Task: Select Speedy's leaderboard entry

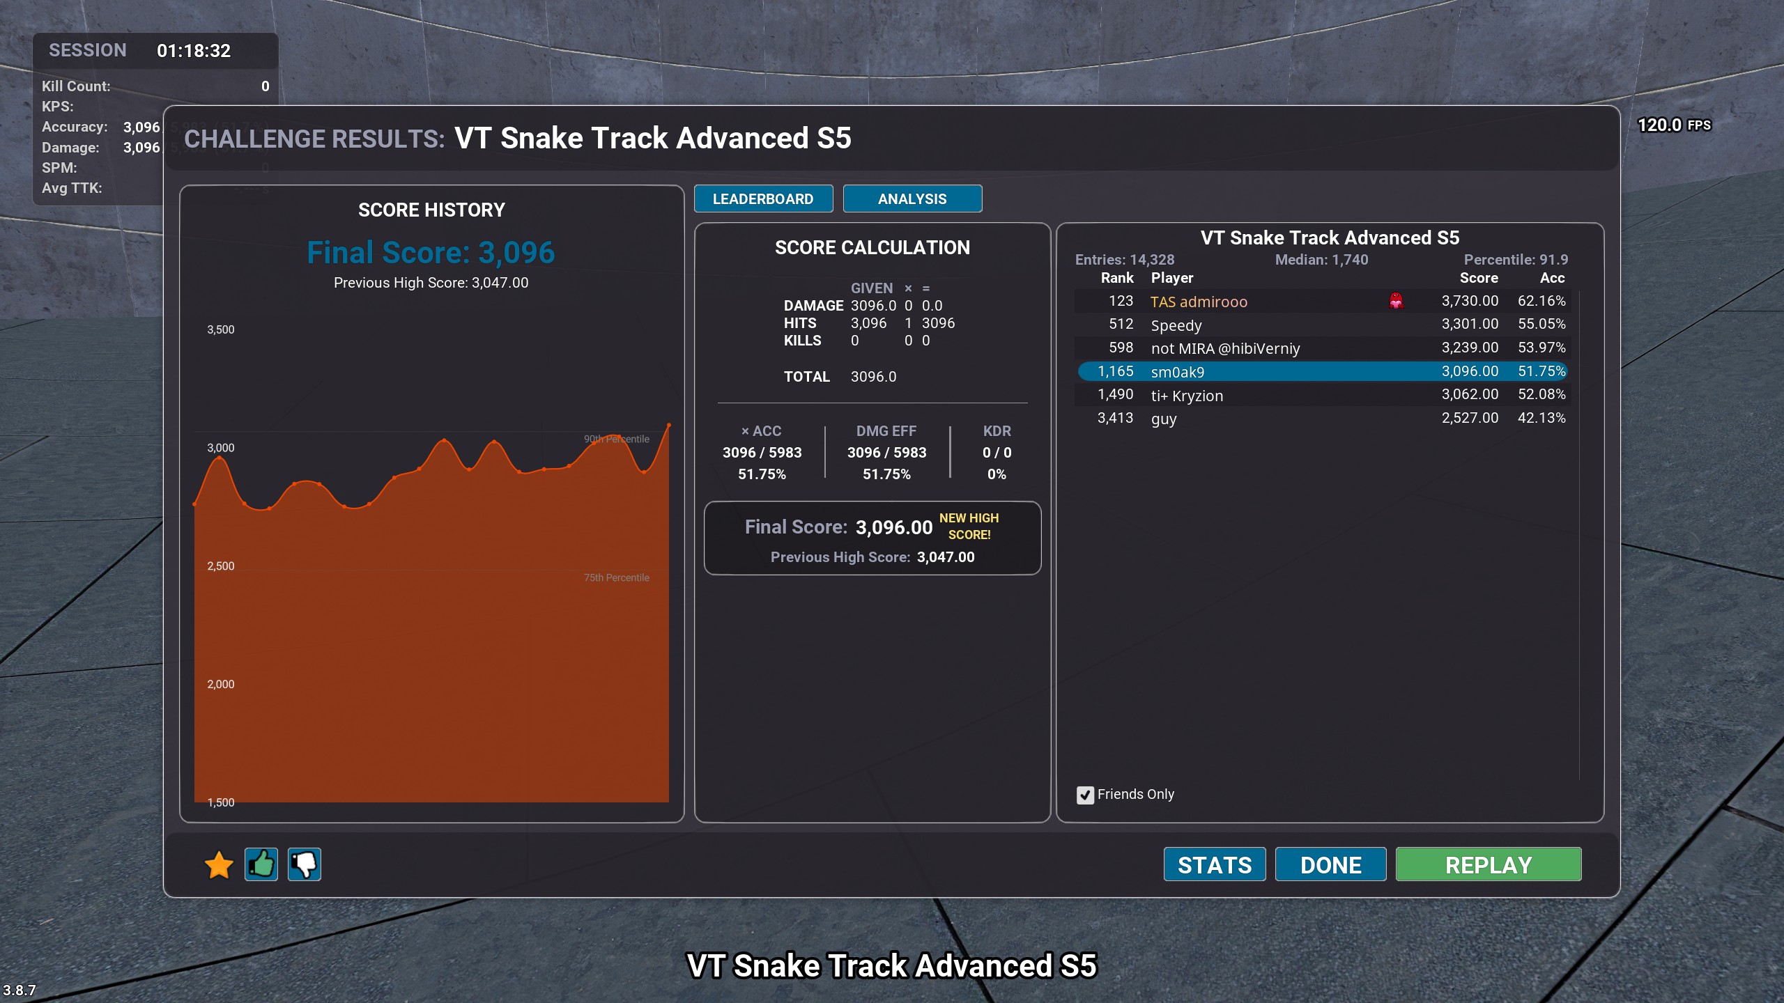Action: 1322,325
